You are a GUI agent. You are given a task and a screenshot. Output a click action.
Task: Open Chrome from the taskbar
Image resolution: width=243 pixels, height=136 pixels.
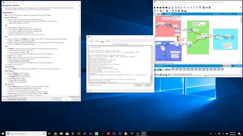click(x=55, y=133)
